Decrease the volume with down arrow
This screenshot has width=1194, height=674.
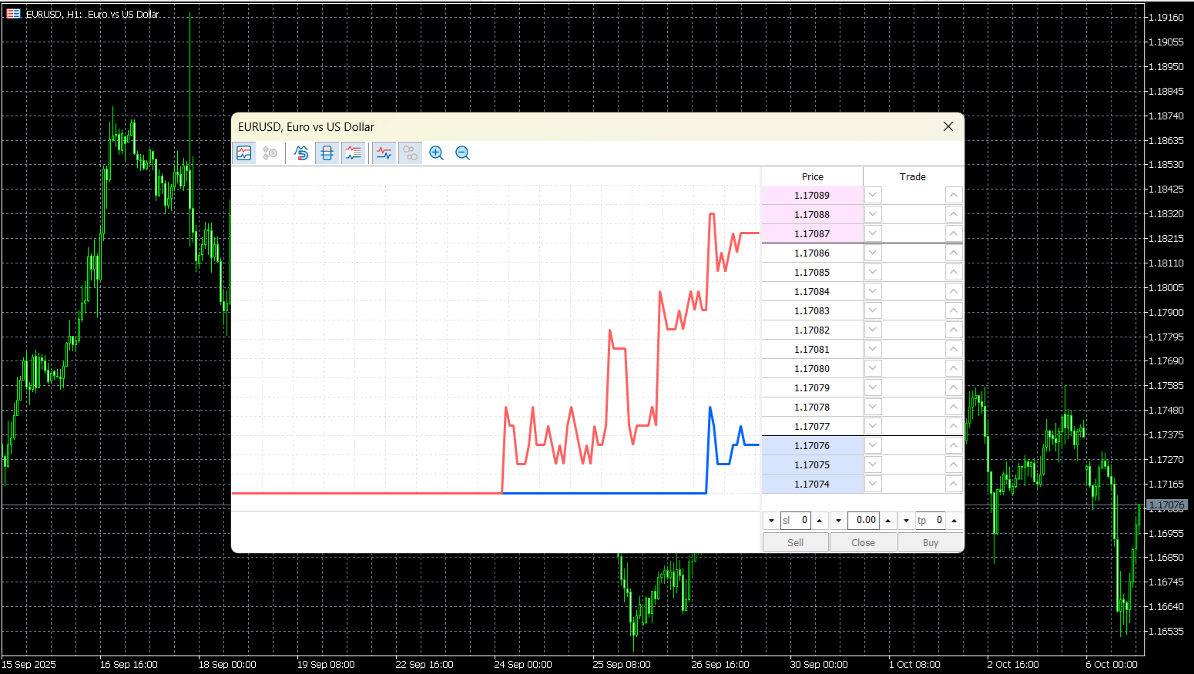pos(838,521)
